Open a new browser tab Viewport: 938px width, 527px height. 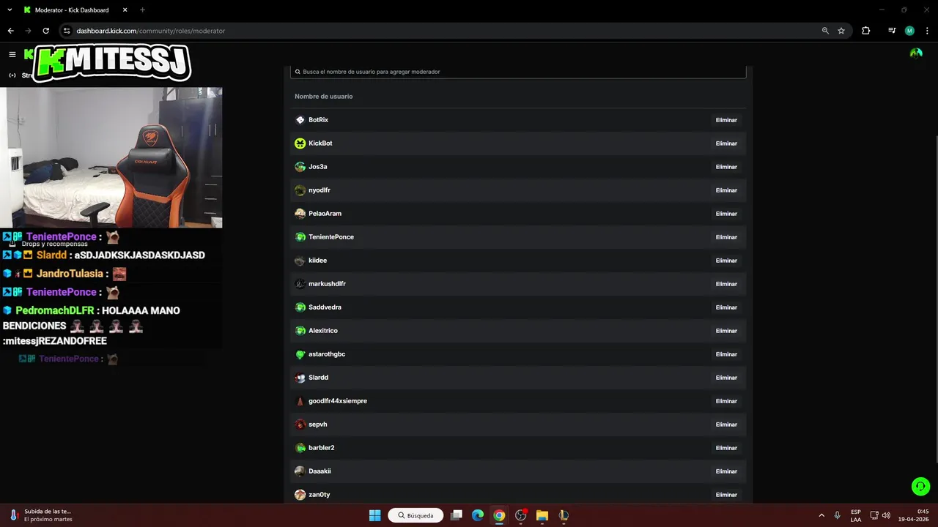pos(142,10)
